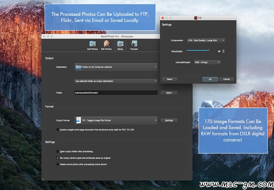
Task: Click Reset in the TIF dialog
Action: click(x=170, y=79)
